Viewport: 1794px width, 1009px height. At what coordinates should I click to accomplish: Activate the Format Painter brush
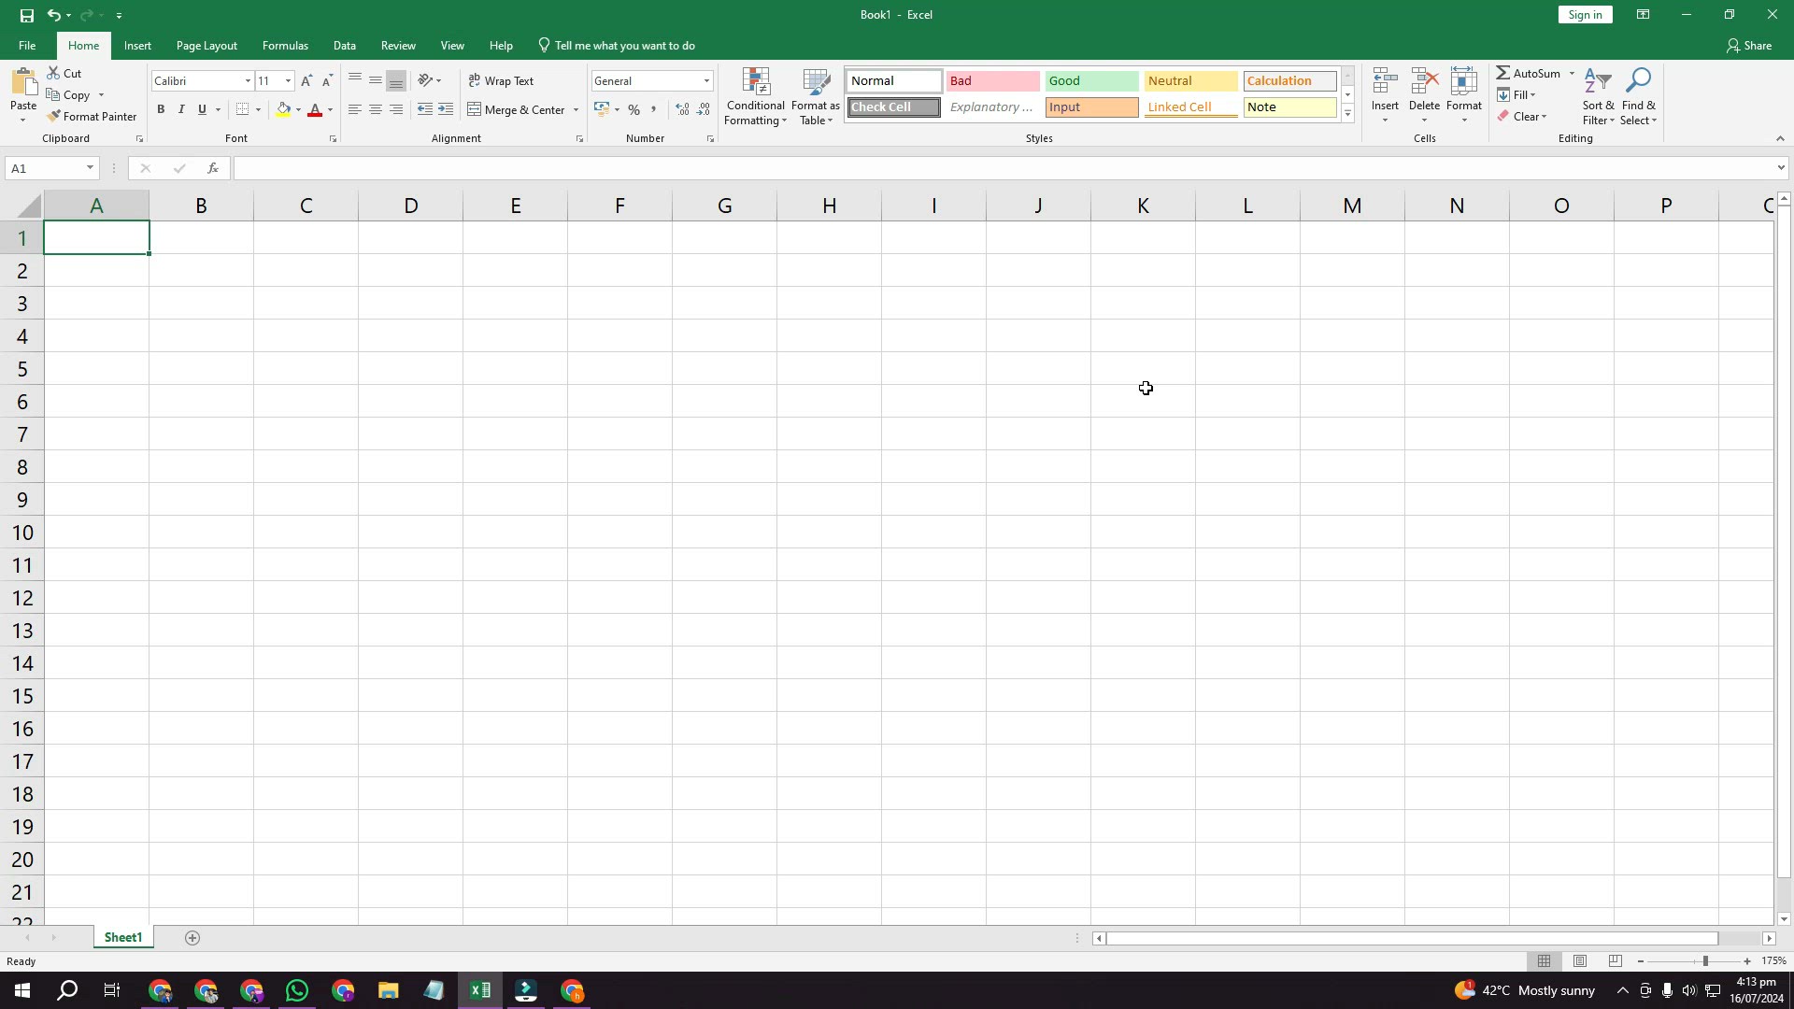pos(92,117)
